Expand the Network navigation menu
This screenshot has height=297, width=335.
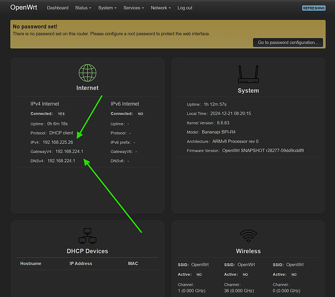point(161,8)
